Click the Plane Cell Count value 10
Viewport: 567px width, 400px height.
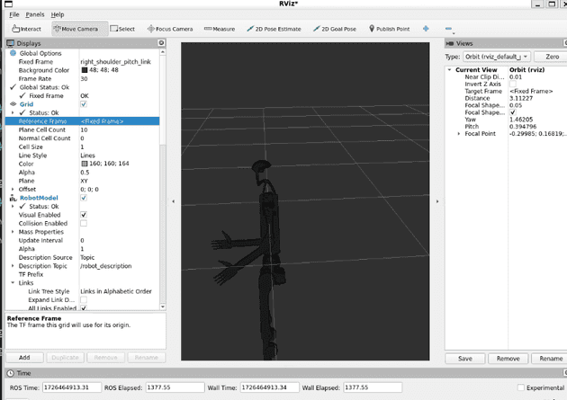tap(84, 129)
